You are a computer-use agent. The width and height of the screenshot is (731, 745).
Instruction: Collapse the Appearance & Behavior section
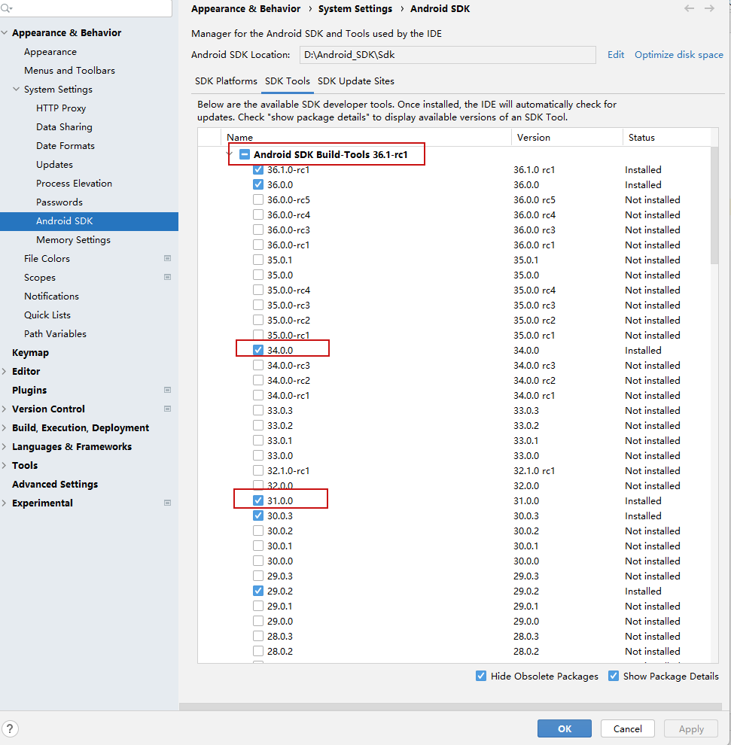pos(5,33)
